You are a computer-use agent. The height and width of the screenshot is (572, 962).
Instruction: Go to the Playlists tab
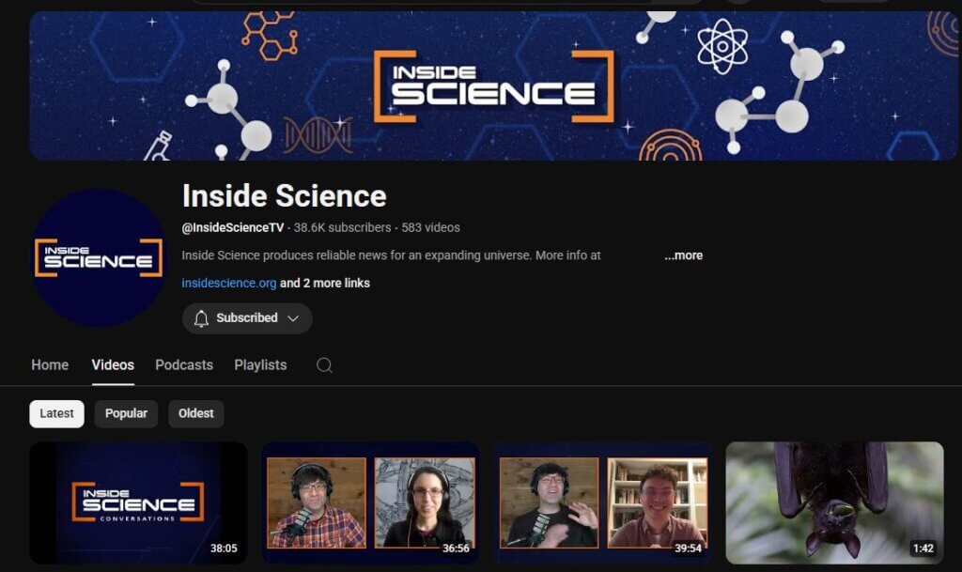click(260, 364)
